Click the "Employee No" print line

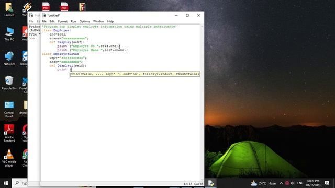88,46
